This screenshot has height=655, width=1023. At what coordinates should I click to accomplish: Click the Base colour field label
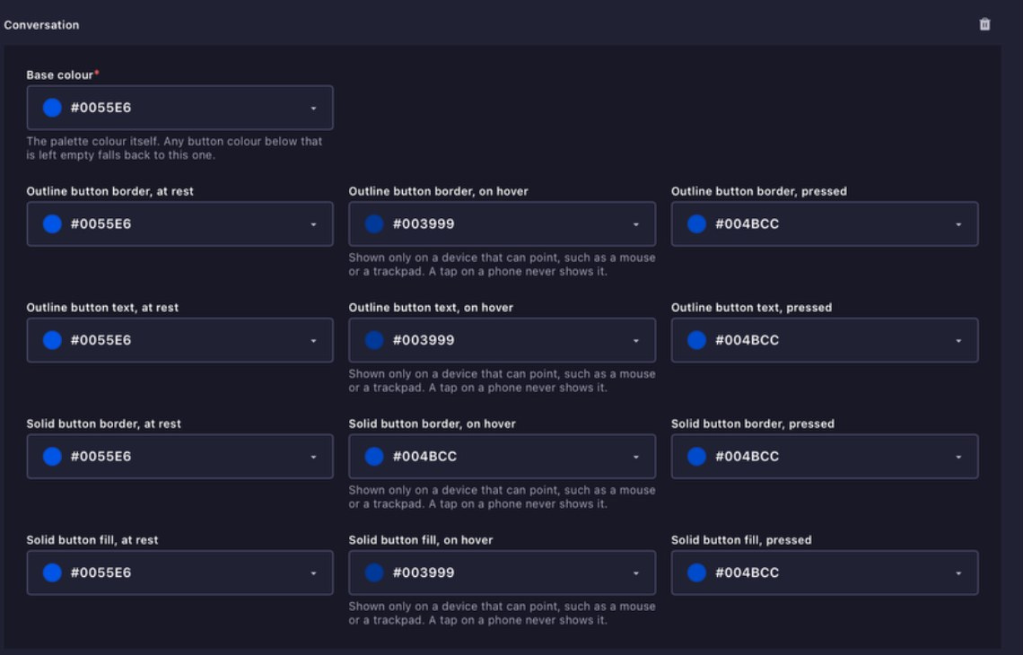[59, 75]
